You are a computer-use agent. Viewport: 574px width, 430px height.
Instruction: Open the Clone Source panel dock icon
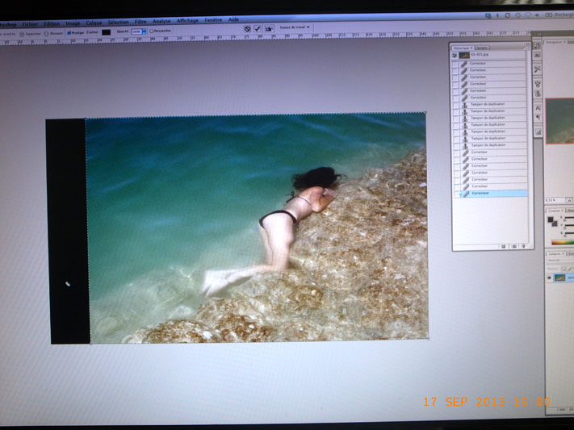[x=538, y=94]
